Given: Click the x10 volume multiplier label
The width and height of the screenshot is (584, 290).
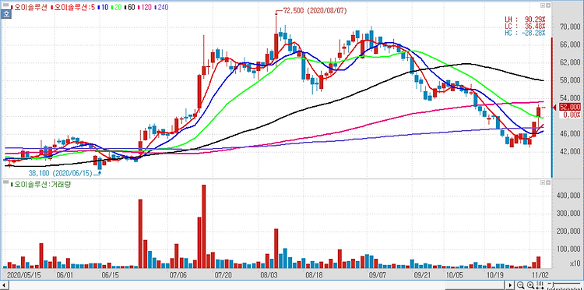Looking at the screenshot, I should [x=575, y=264].
